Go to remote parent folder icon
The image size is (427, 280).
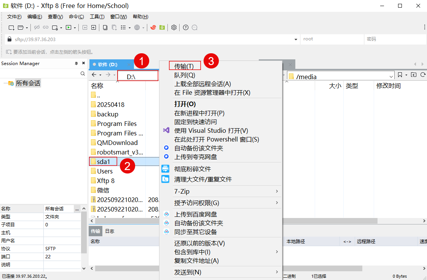(414, 75)
